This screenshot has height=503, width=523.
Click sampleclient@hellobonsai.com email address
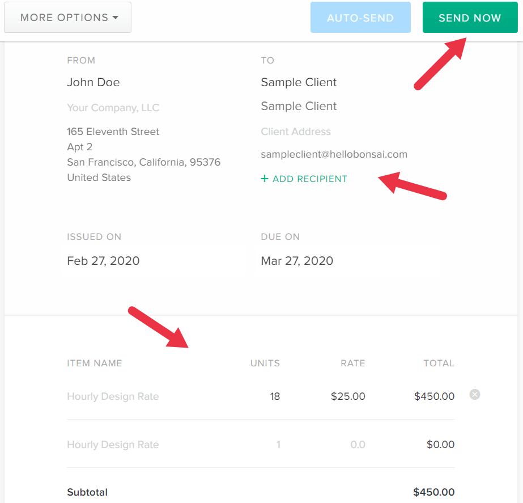tap(334, 154)
